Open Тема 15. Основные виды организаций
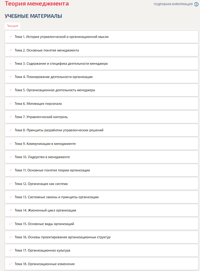200x271 pixels. click(x=101, y=224)
